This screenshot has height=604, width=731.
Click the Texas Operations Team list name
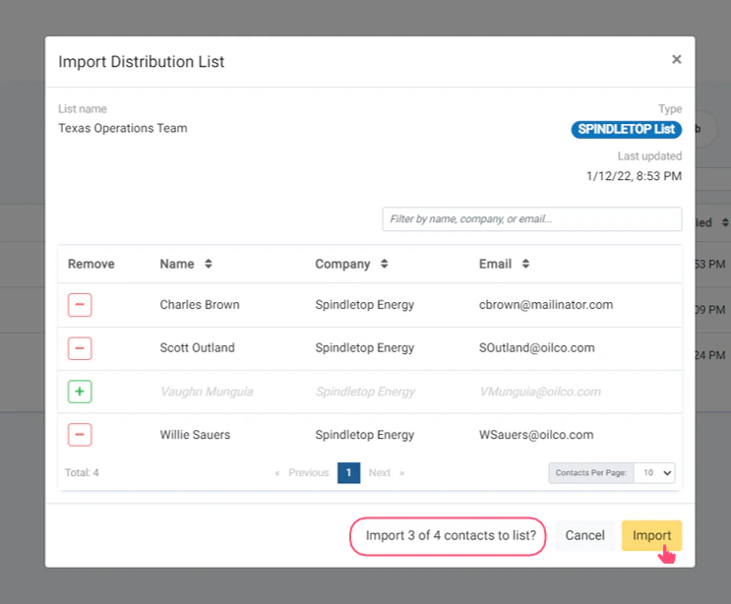(123, 128)
